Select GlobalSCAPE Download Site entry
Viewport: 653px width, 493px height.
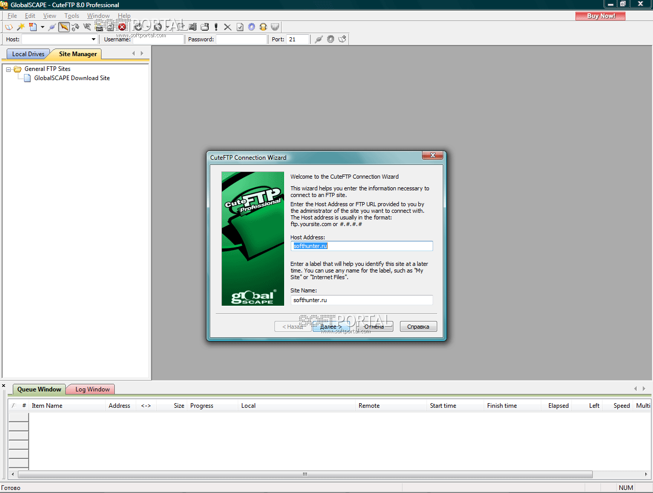point(72,78)
